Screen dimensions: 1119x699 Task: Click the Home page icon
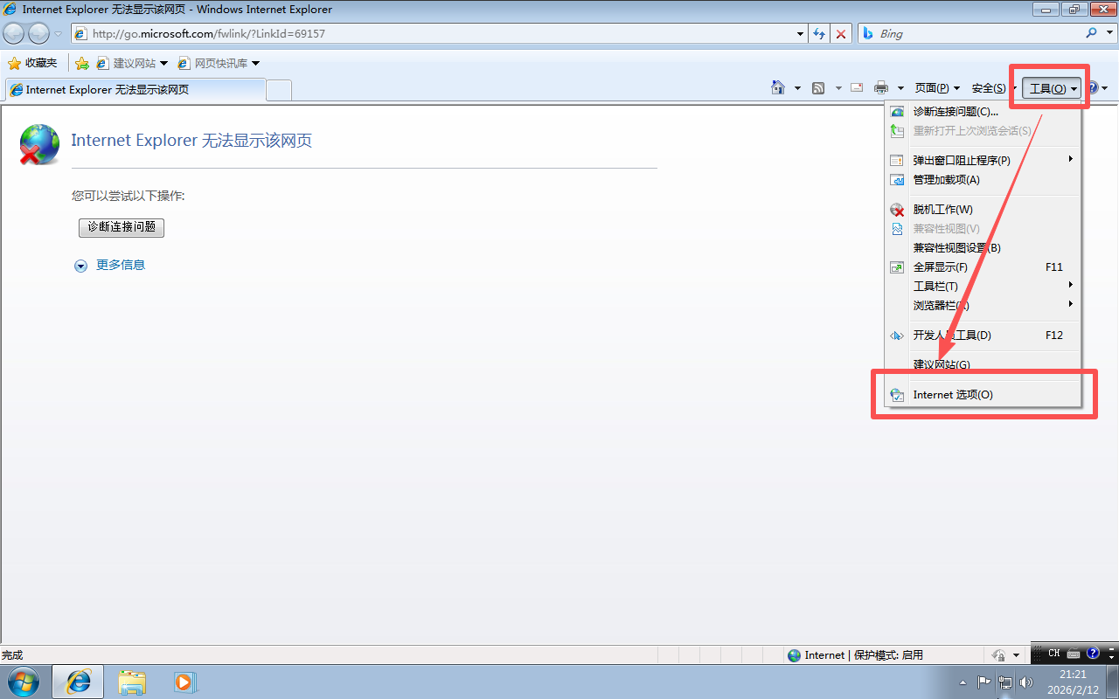(778, 87)
